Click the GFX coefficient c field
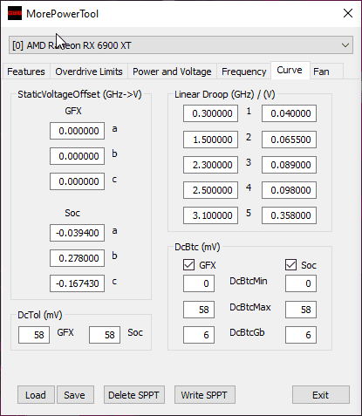362x416 pixels. (77, 181)
